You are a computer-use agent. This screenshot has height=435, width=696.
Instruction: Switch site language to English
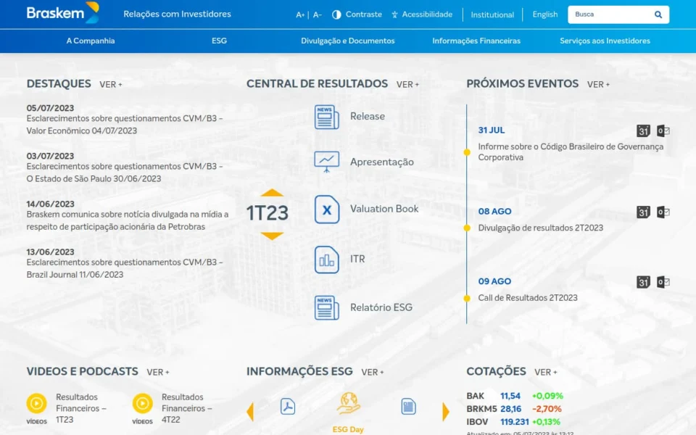pyautogui.click(x=545, y=14)
